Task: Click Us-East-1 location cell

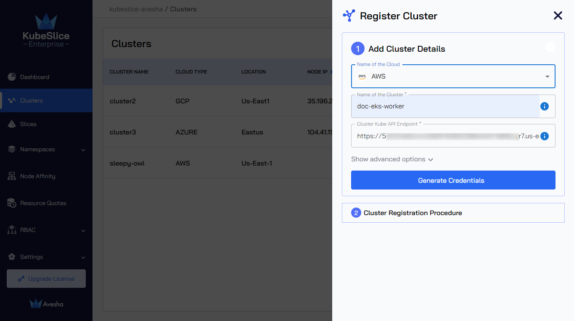Action: point(257,163)
